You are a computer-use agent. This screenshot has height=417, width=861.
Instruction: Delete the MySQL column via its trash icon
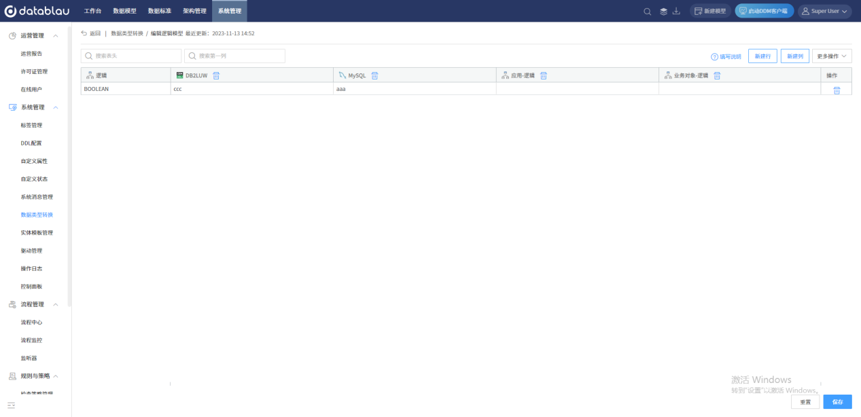[x=374, y=75]
